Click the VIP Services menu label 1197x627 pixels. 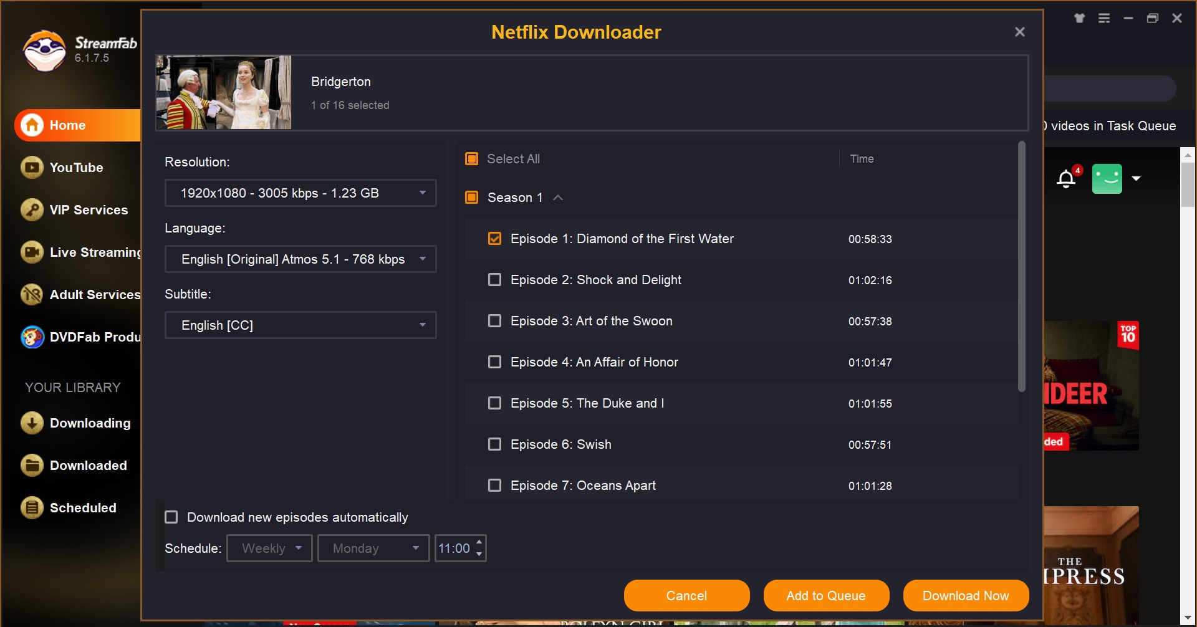point(89,210)
